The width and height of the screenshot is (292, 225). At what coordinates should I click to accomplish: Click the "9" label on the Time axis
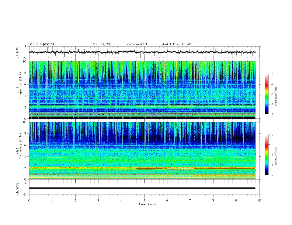point(236,200)
